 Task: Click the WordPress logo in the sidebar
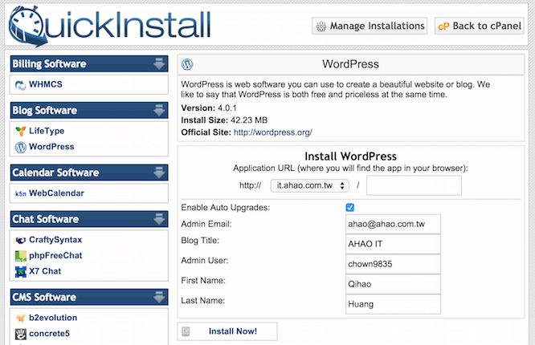tap(20, 147)
